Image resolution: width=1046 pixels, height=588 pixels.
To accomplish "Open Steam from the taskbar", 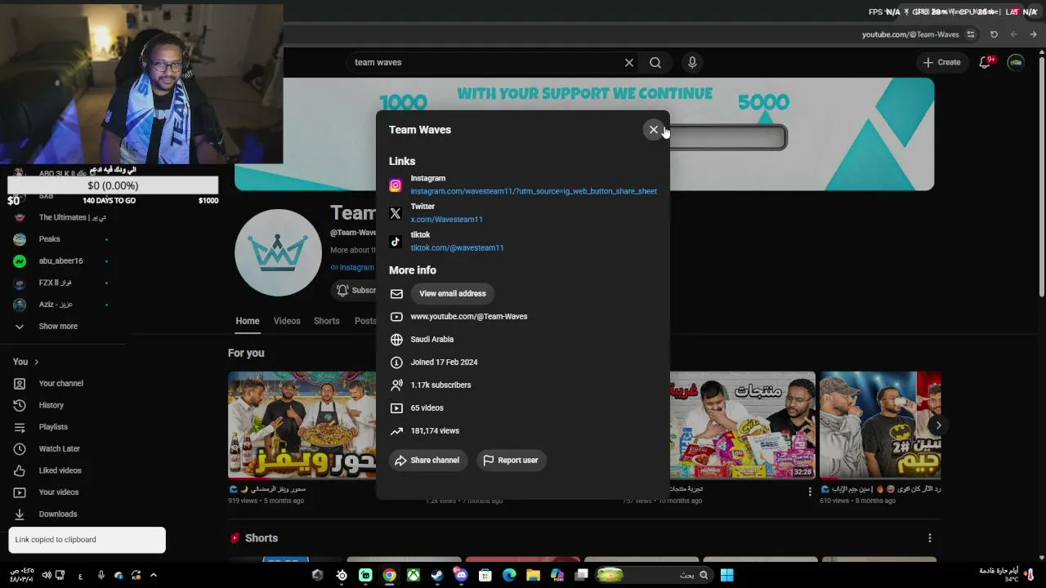I will point(437,575).
